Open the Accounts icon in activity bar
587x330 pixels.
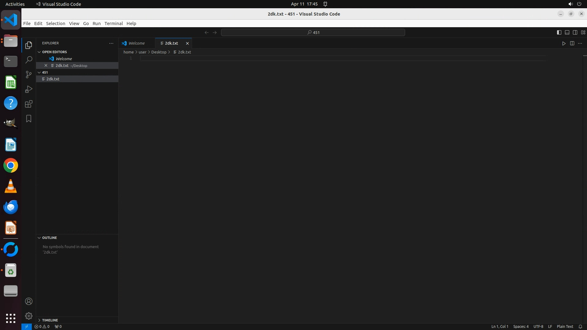coord(29,301)
